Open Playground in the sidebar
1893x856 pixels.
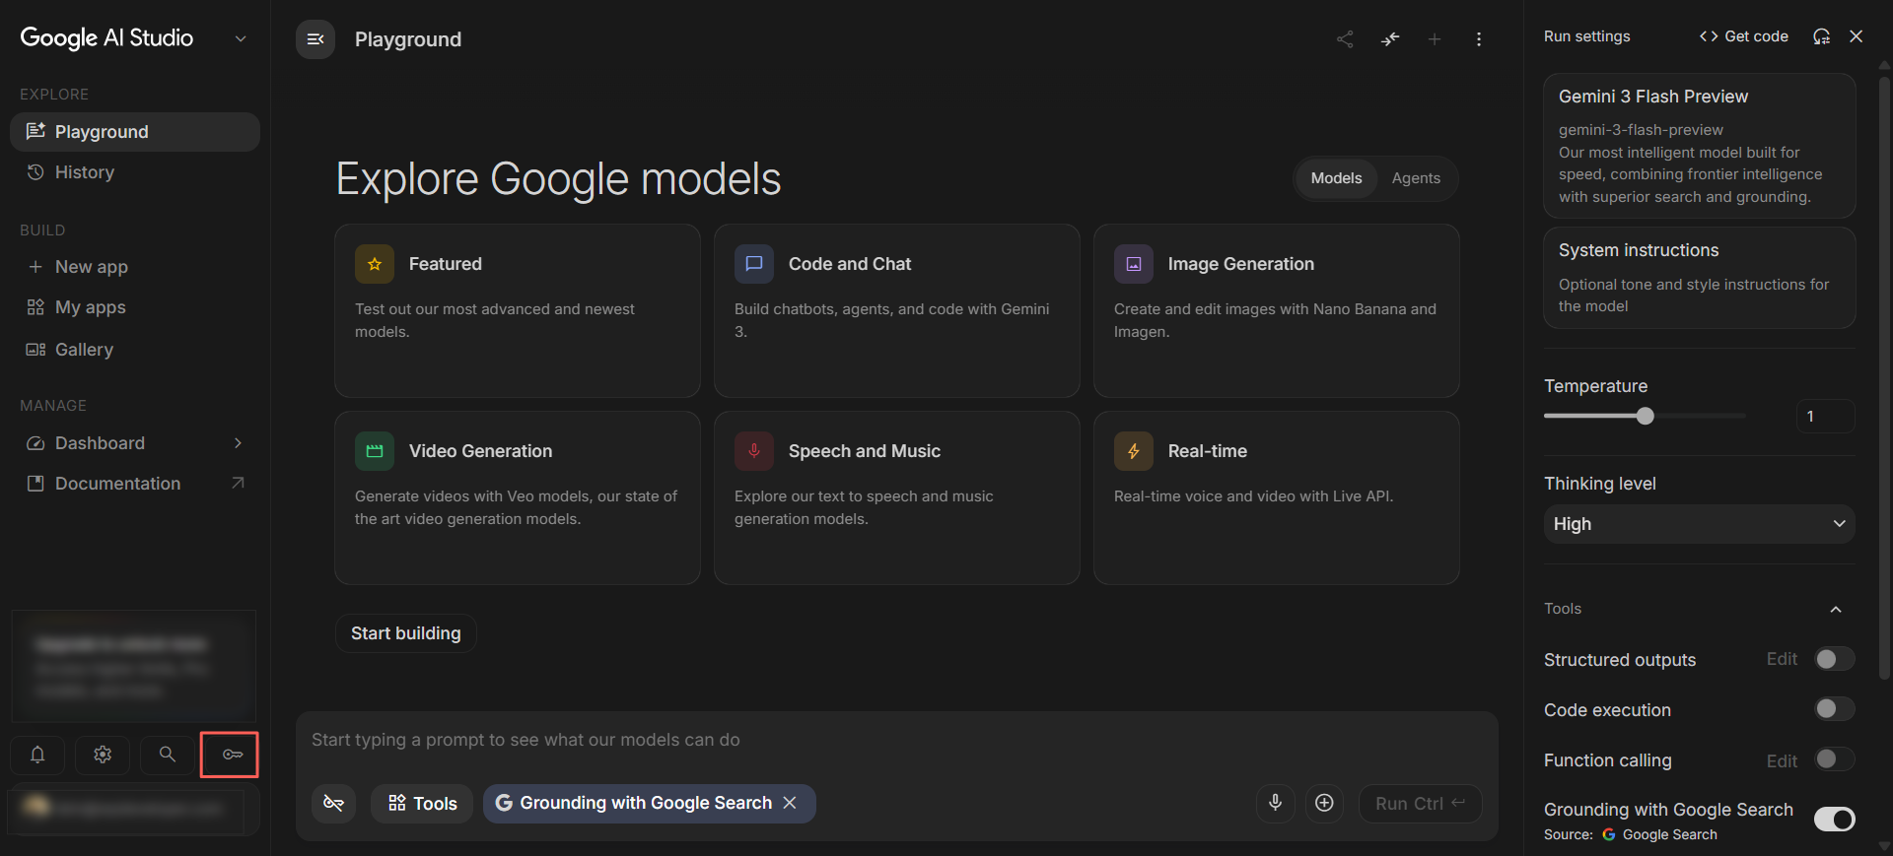[134, 132]
